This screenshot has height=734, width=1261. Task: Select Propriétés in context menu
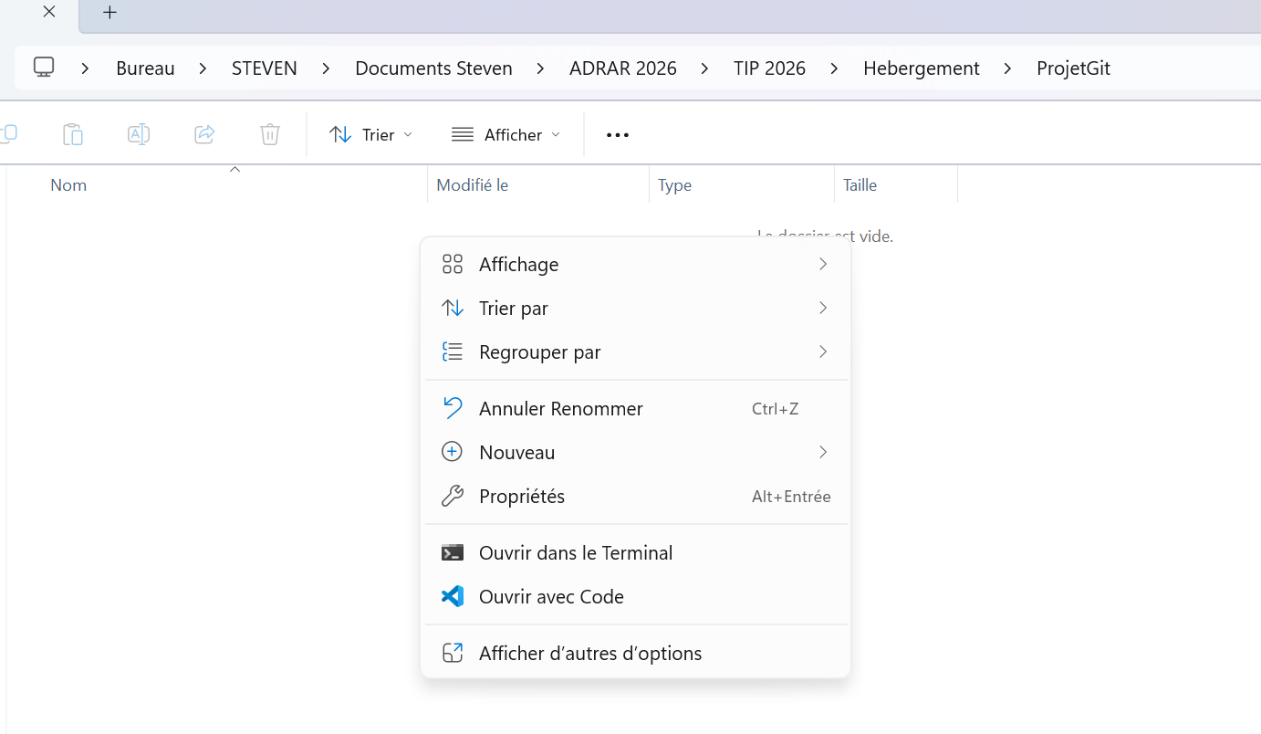(x=636, y=496)
